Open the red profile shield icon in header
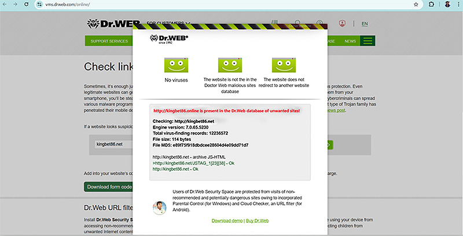The image size is (463, 236). click(x=342, y=24)
